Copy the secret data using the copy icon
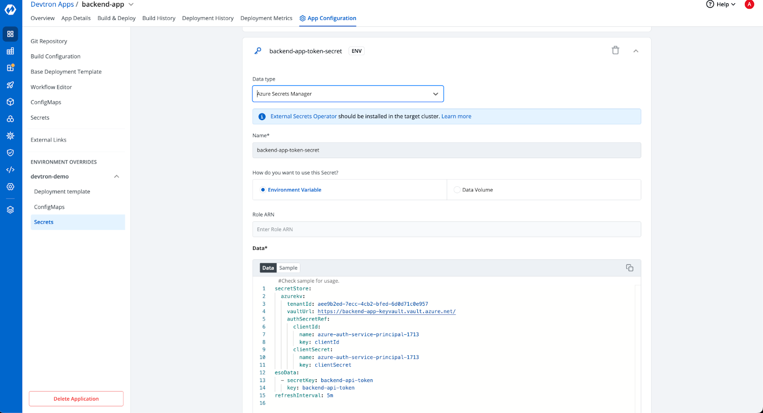This screenshot has width=763, height=413. (629, 268)
